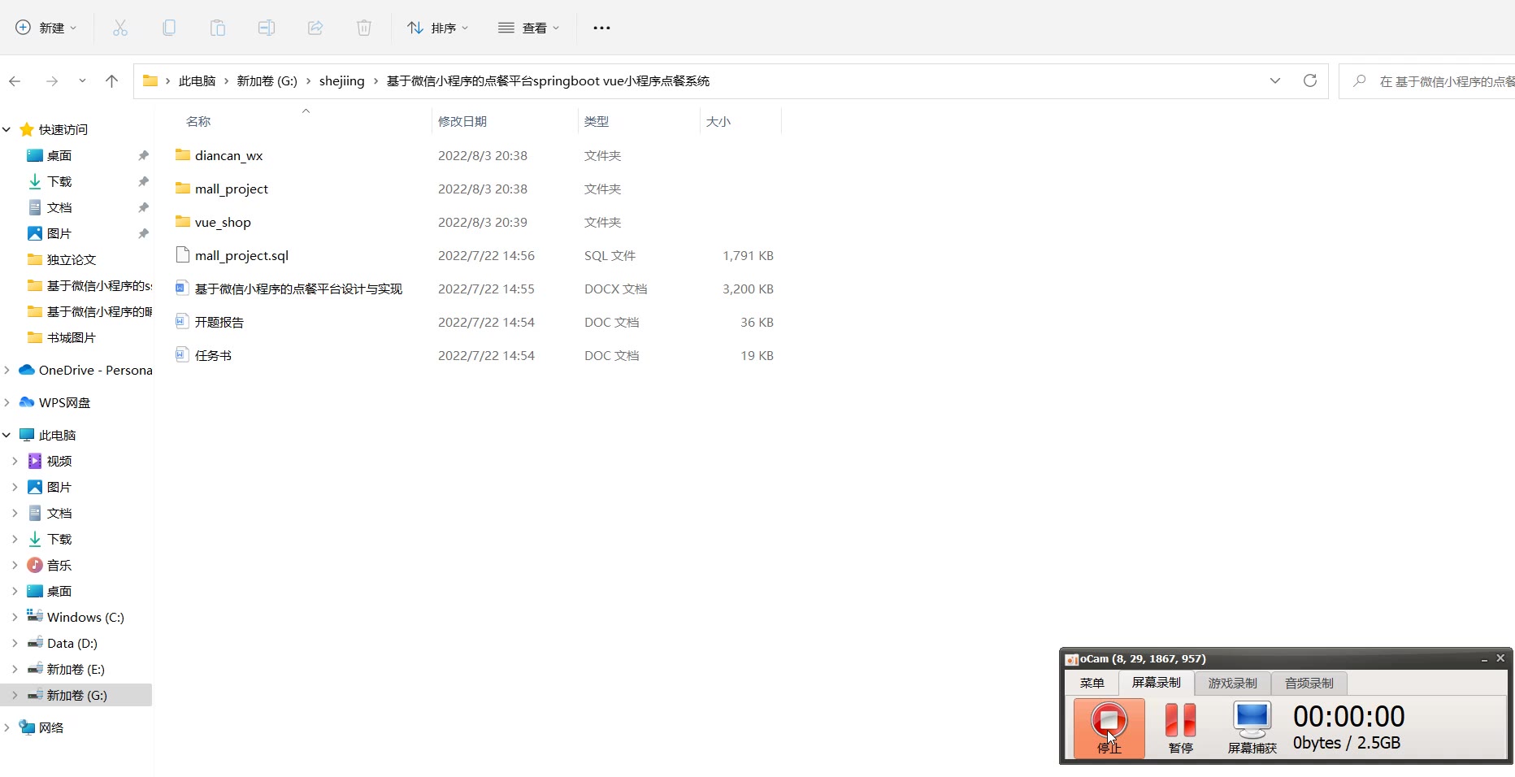Viewport: 1515px width, 777px height.
Task: Expand the OneDrive - Personal node
Action: 7,370
